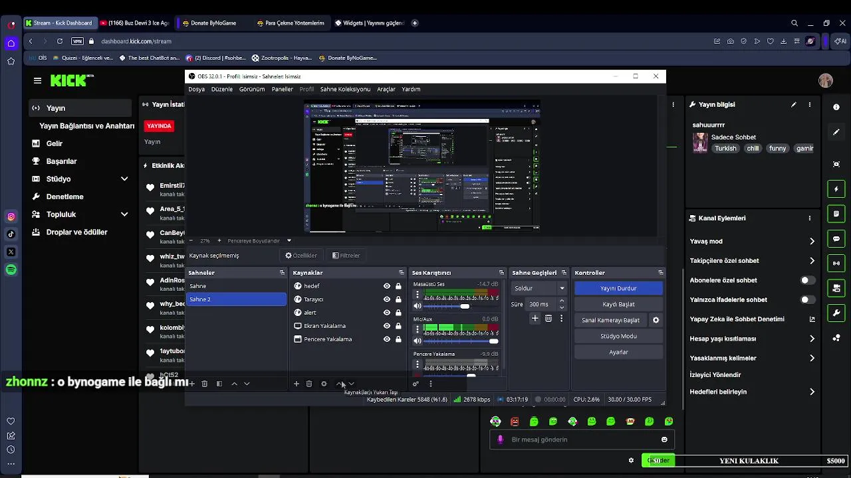The image size is (851, 478).
Task: Remove scene transition trash icon
Action: (x=548, y=319)
